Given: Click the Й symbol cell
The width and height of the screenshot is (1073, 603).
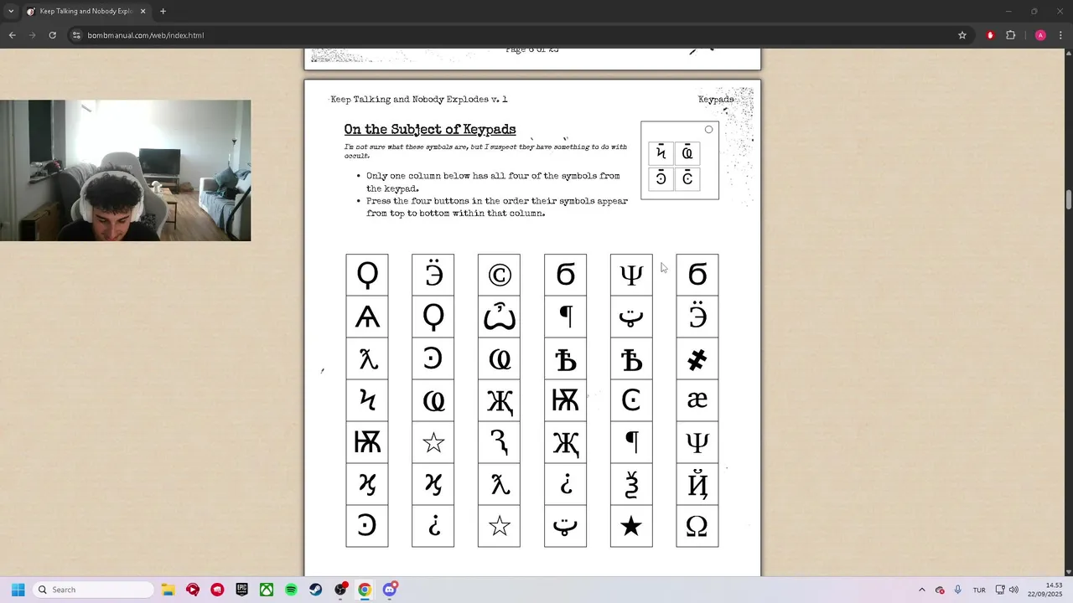Looking at the screenshot, I should (x=697, y=484).
